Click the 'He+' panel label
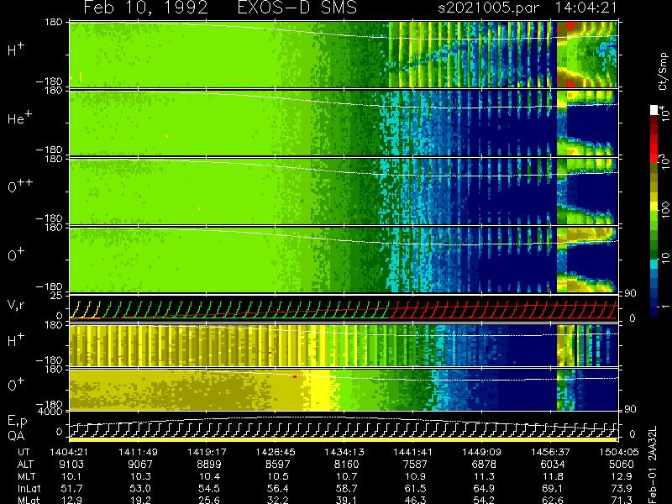The image size is (672, 504). coord(21,118)
